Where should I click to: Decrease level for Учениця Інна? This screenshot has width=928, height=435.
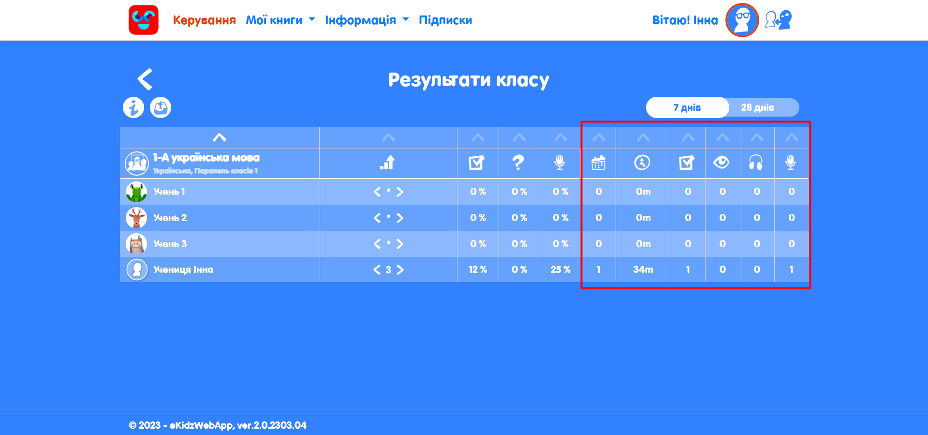(x=377, y=270)
